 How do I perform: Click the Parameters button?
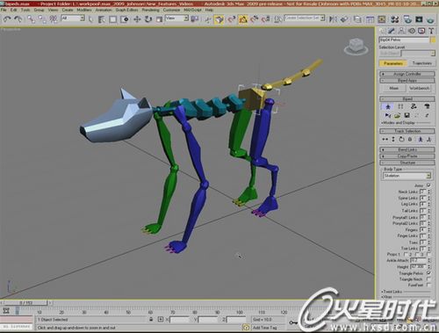(393, 63)
